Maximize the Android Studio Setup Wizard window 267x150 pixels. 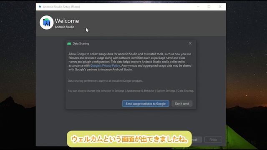tap(209, 7)
